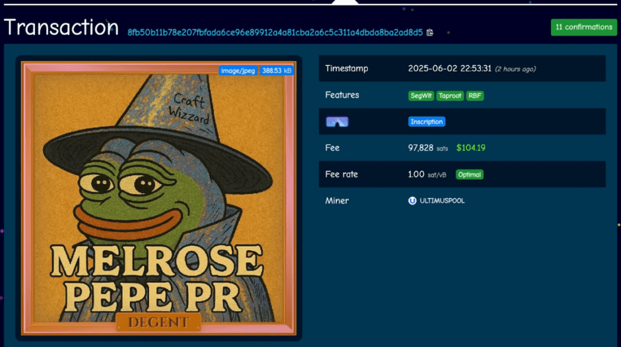The height and width of the screenshot is (347, 621).
Task: Click the green 11 confirmations button
Action: 583,27
